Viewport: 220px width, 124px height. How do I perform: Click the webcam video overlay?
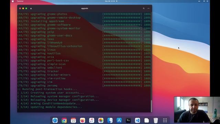(x=197, y=110)
